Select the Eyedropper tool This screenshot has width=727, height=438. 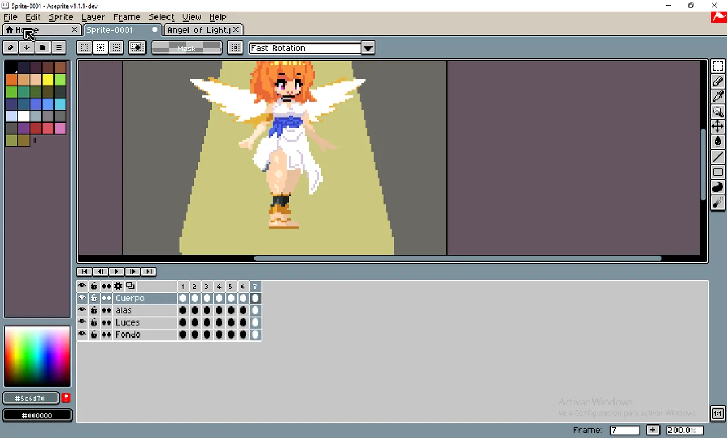click(718, 96)
